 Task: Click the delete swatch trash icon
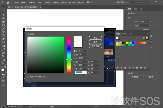point(145,68)
